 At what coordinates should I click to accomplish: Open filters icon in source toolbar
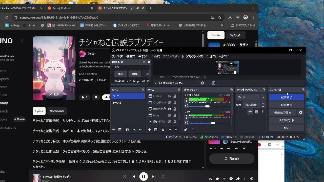(x=214, y=83)
